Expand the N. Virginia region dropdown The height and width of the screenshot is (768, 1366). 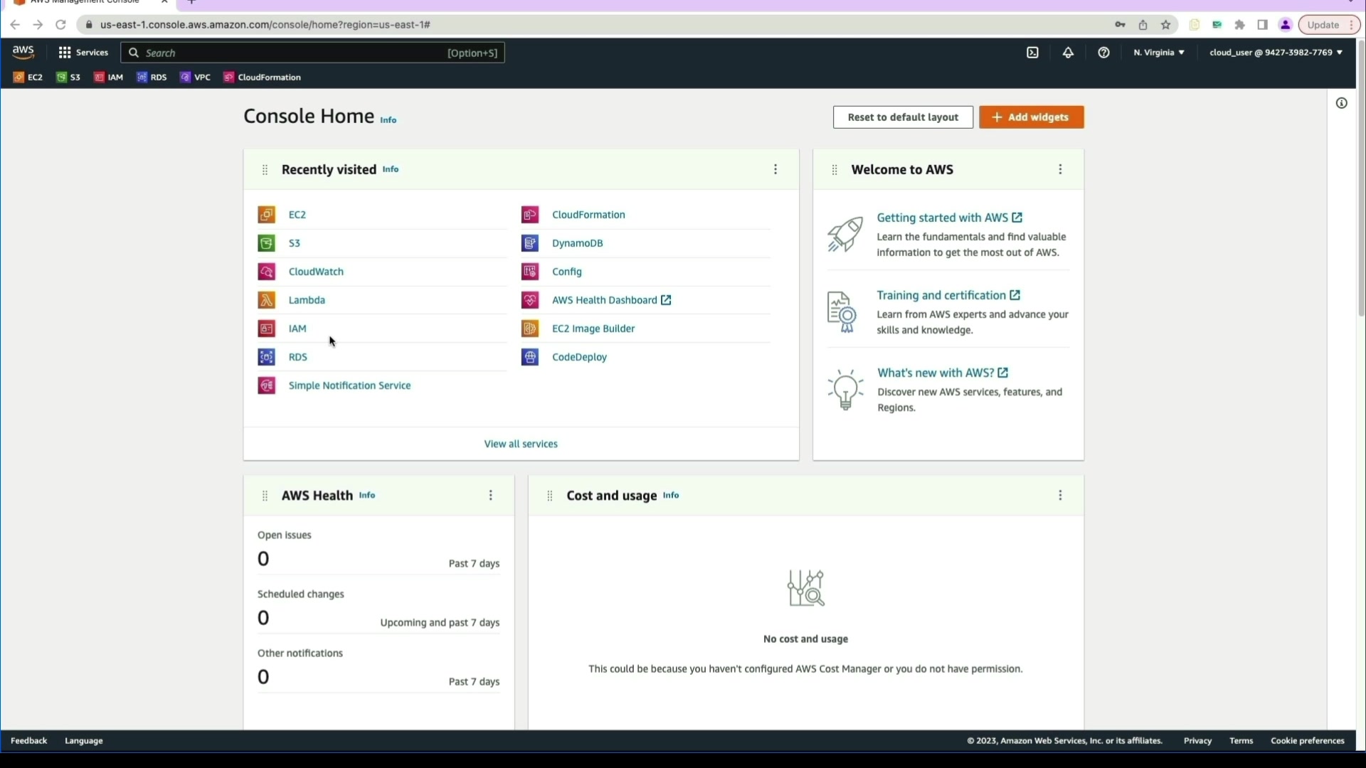1158,53
